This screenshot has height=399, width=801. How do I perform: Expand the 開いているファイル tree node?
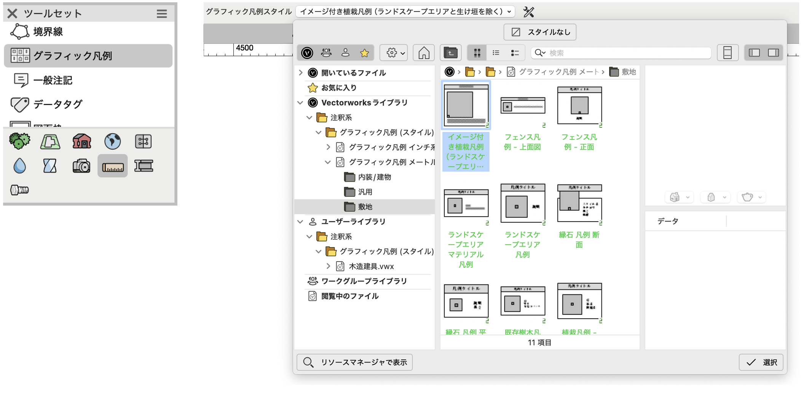tap(301, 73)
